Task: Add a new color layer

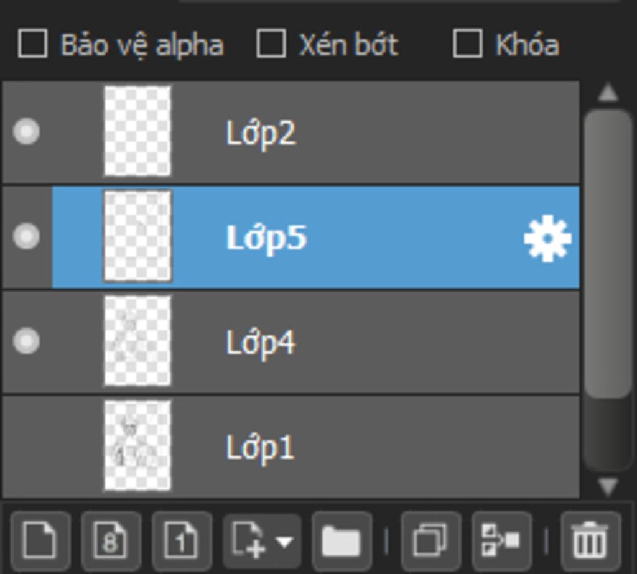Action: pos(40,540)
